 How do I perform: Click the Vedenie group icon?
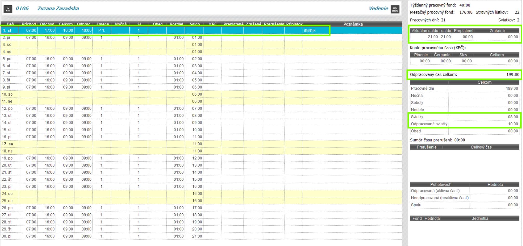395,9
